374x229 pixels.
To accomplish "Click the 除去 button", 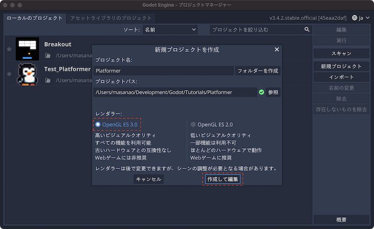I will (x=341, y=98).
